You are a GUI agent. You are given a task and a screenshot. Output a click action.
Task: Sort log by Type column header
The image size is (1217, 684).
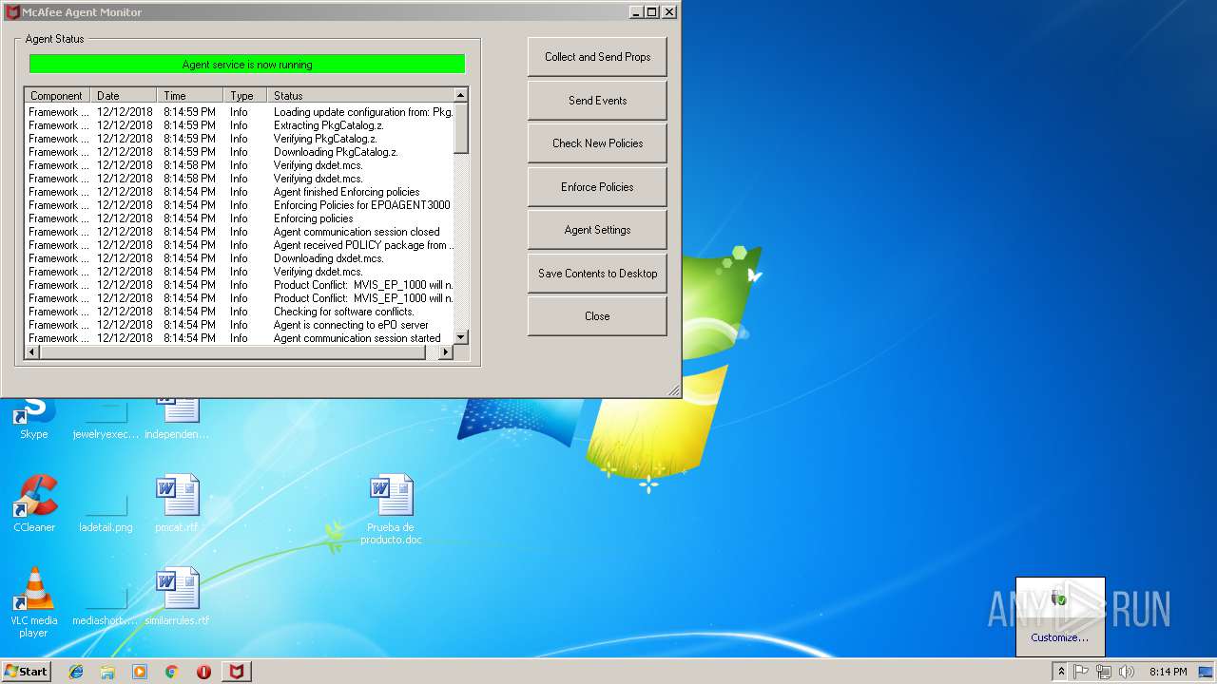245,95
